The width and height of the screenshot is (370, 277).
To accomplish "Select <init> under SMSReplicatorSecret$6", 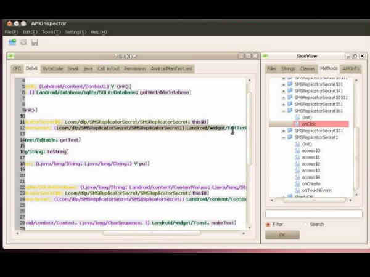I will tap(306, 118).
